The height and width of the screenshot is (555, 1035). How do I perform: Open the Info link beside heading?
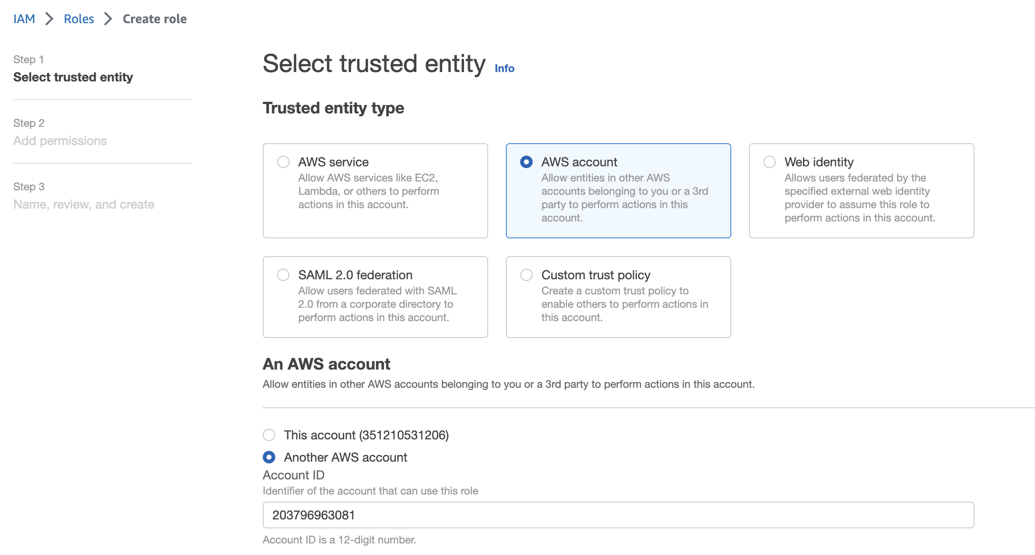click(x=505, y=68)
